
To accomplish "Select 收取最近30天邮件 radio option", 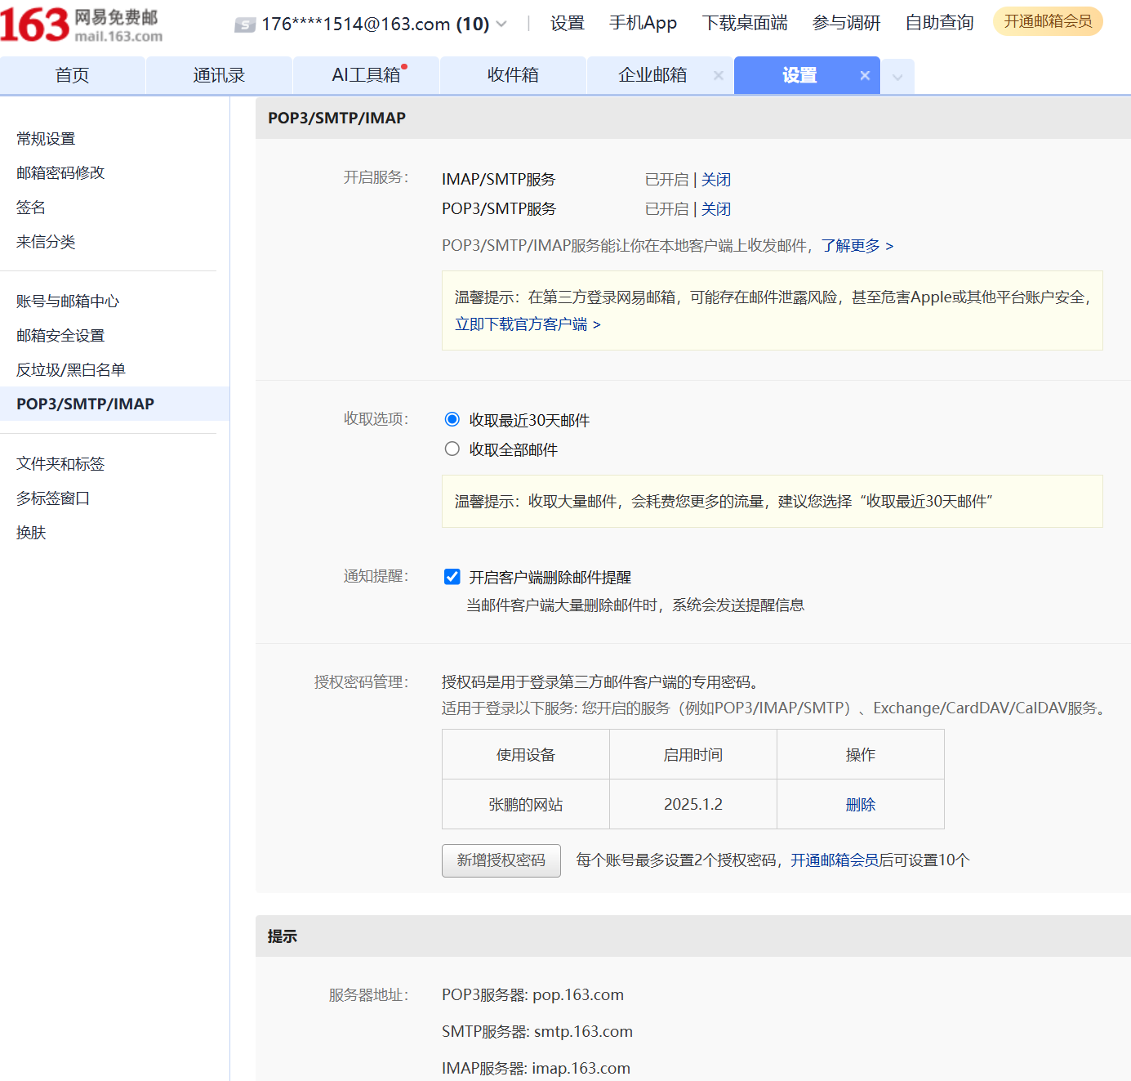I will [452, 420].
